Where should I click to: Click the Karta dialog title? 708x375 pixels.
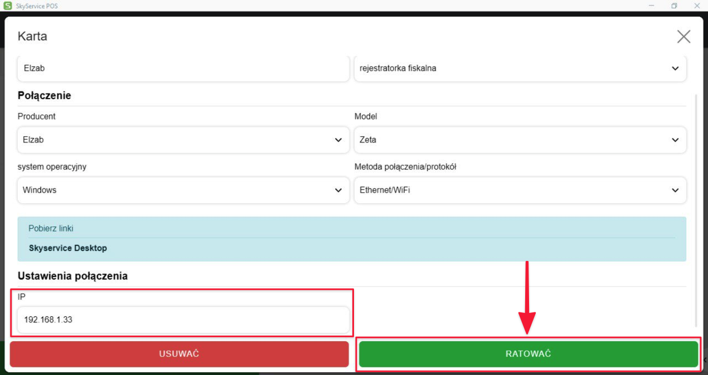[32, 37]
